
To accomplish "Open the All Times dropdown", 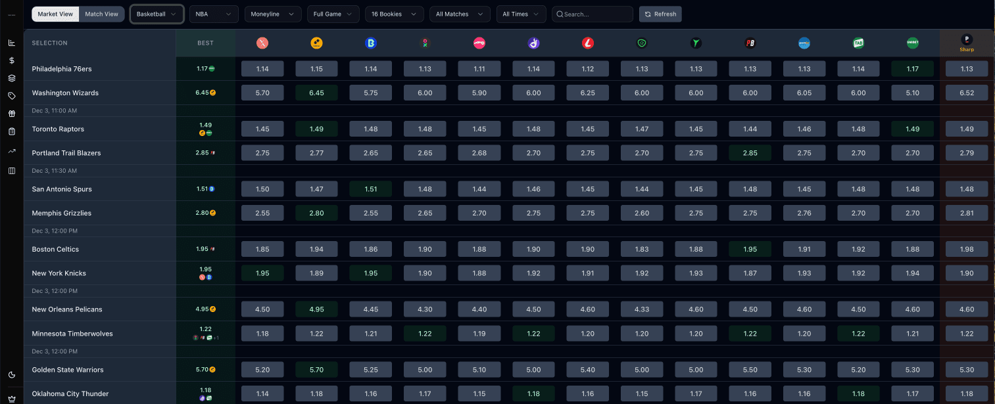I will click(x=522, y=14).
